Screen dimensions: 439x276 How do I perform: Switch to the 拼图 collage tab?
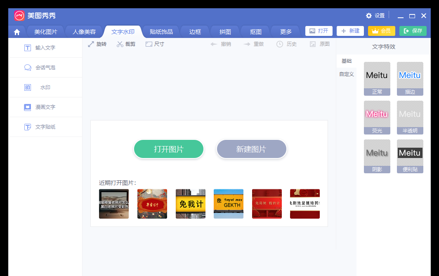225,32
